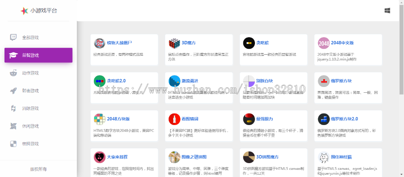This screenshot has width=404, height=177.
Task: Select the 全部游戏 category
Action: coord(39,38)
